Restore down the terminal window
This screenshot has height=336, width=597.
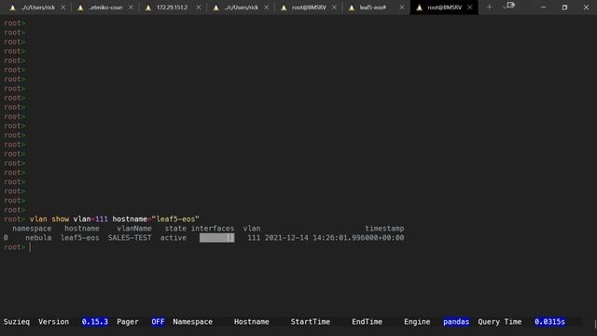564,7
